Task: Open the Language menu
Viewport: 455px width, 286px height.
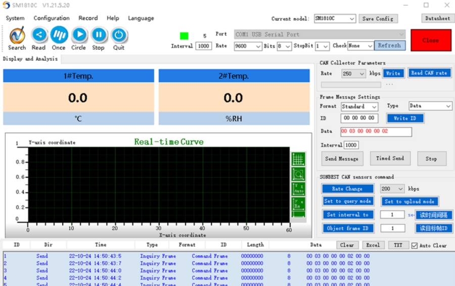Action: click(x=141, y=18)
